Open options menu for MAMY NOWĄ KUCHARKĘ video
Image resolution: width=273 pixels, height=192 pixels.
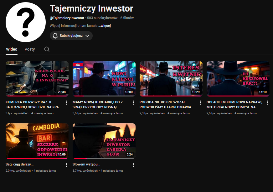point(134,103)
